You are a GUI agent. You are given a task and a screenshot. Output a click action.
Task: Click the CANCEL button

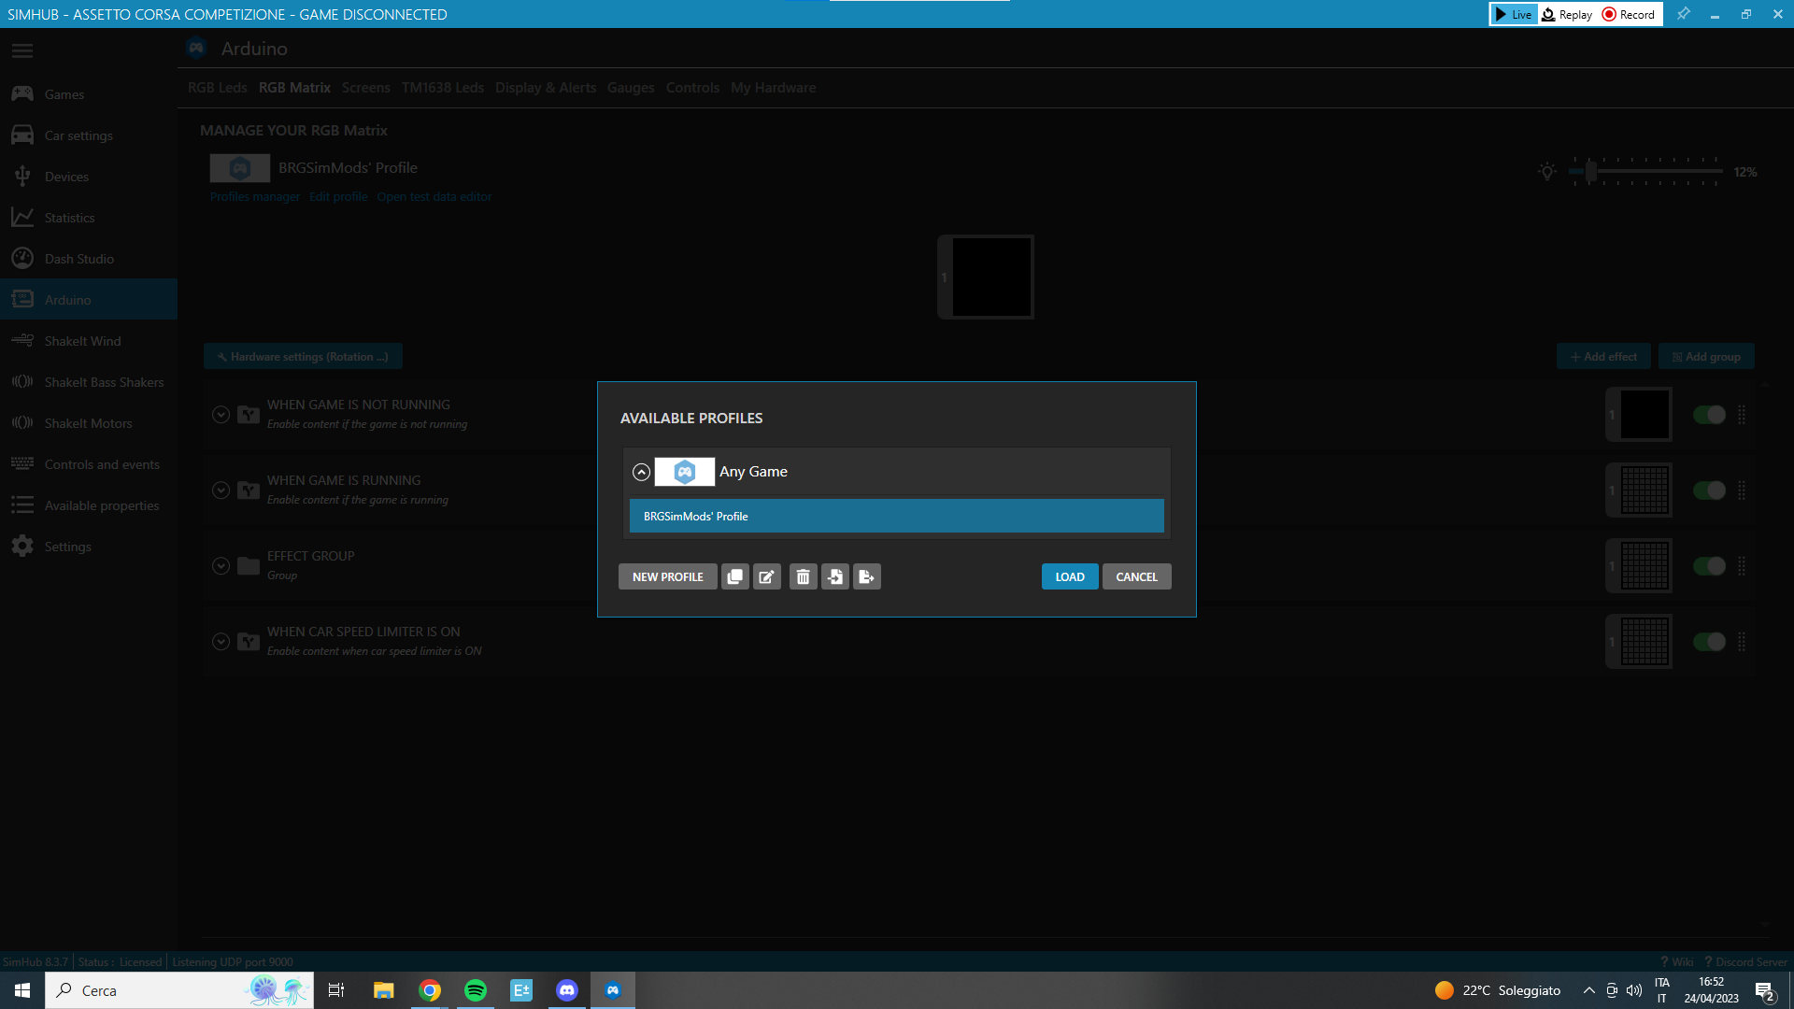click(x=1136, y=576)
